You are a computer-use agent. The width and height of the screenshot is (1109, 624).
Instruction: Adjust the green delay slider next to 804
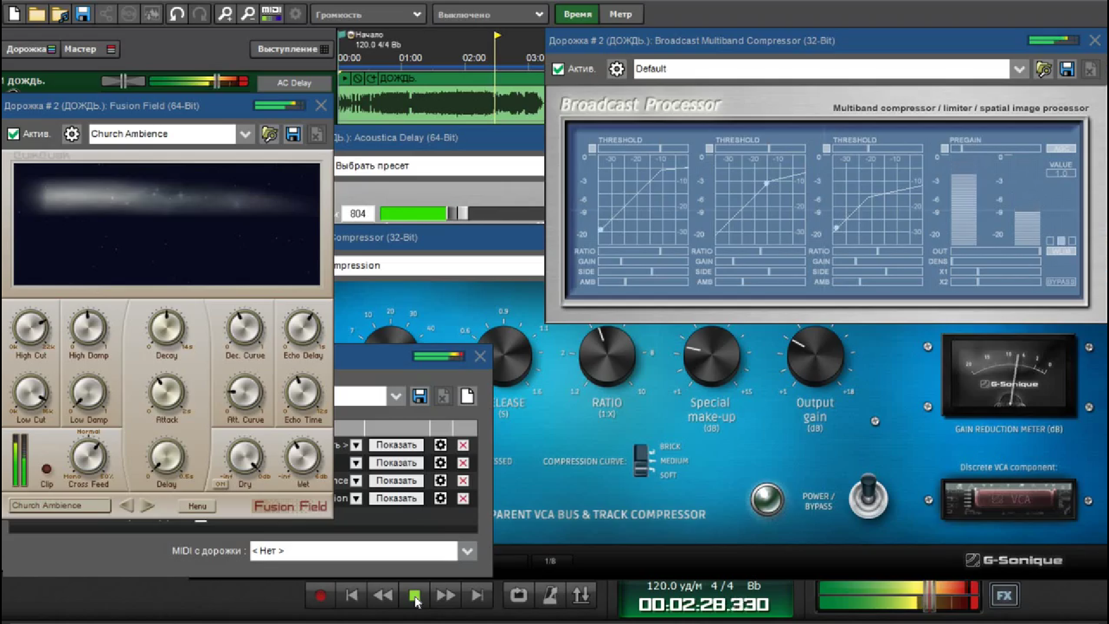(x=462, y=214)
